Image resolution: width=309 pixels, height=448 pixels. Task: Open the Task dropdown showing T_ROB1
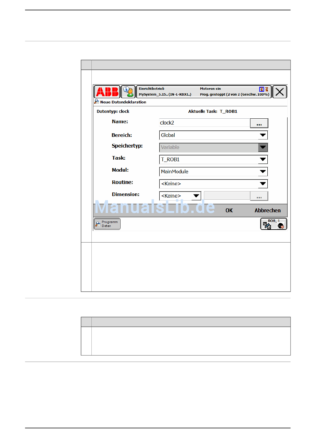coord(213,160)
